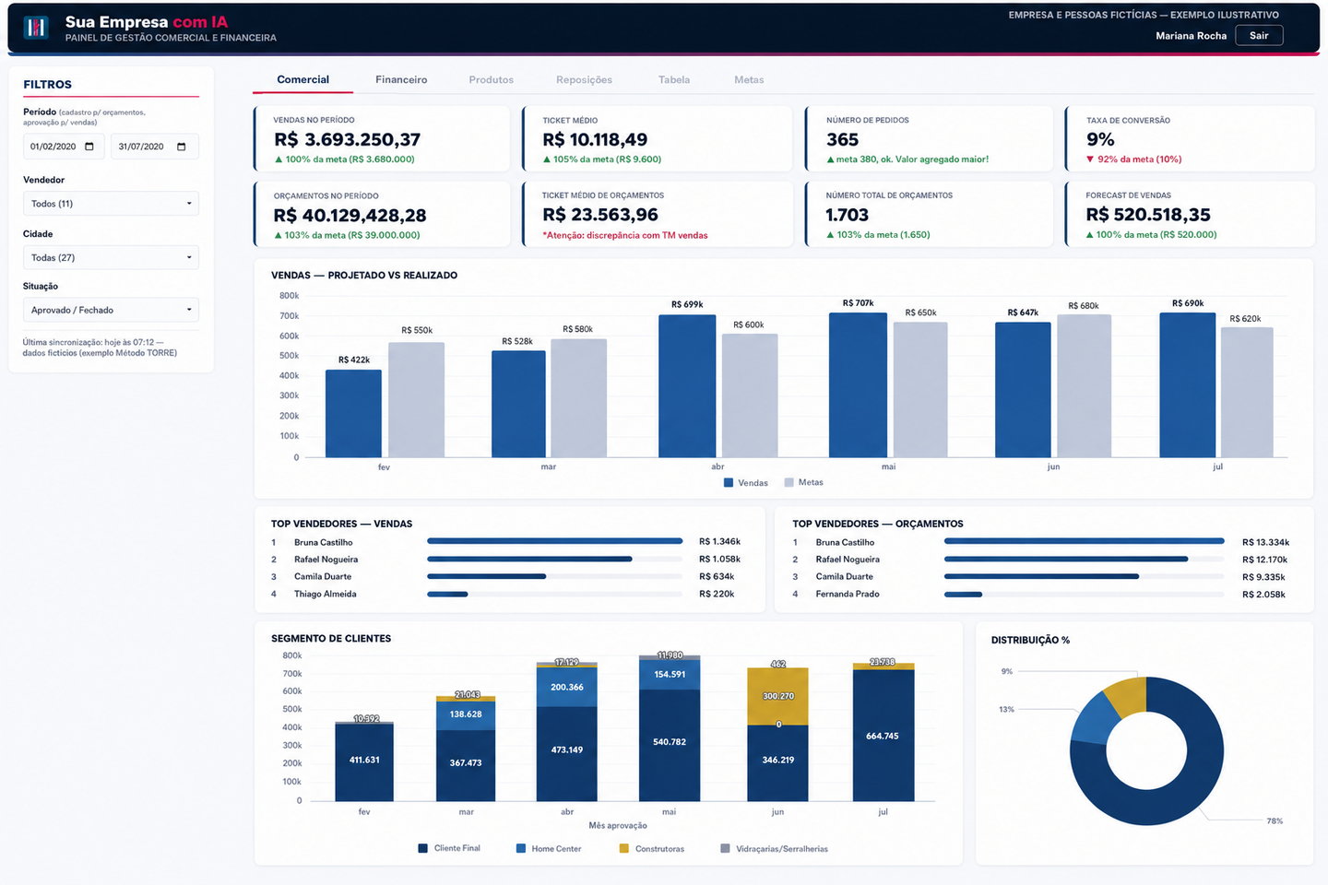Click Fernanda Prado in top vendedores orçamentos
Viewport: 1328px width, 885px height.
click(x=848, y=594)
